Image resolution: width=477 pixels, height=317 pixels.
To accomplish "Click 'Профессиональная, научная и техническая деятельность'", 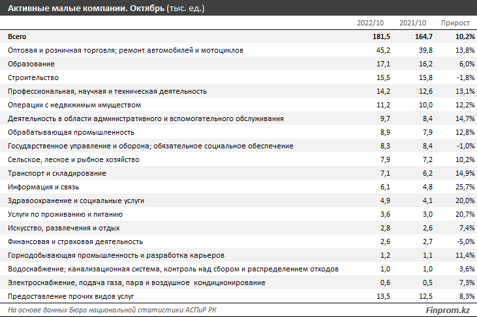I will pyautogui.click(x=107, y=91).
